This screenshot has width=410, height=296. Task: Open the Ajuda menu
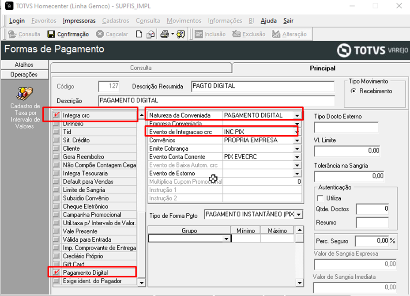(268, 20)
